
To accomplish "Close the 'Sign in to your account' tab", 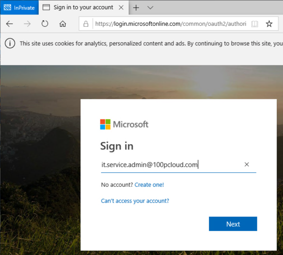I will (121, 8).
